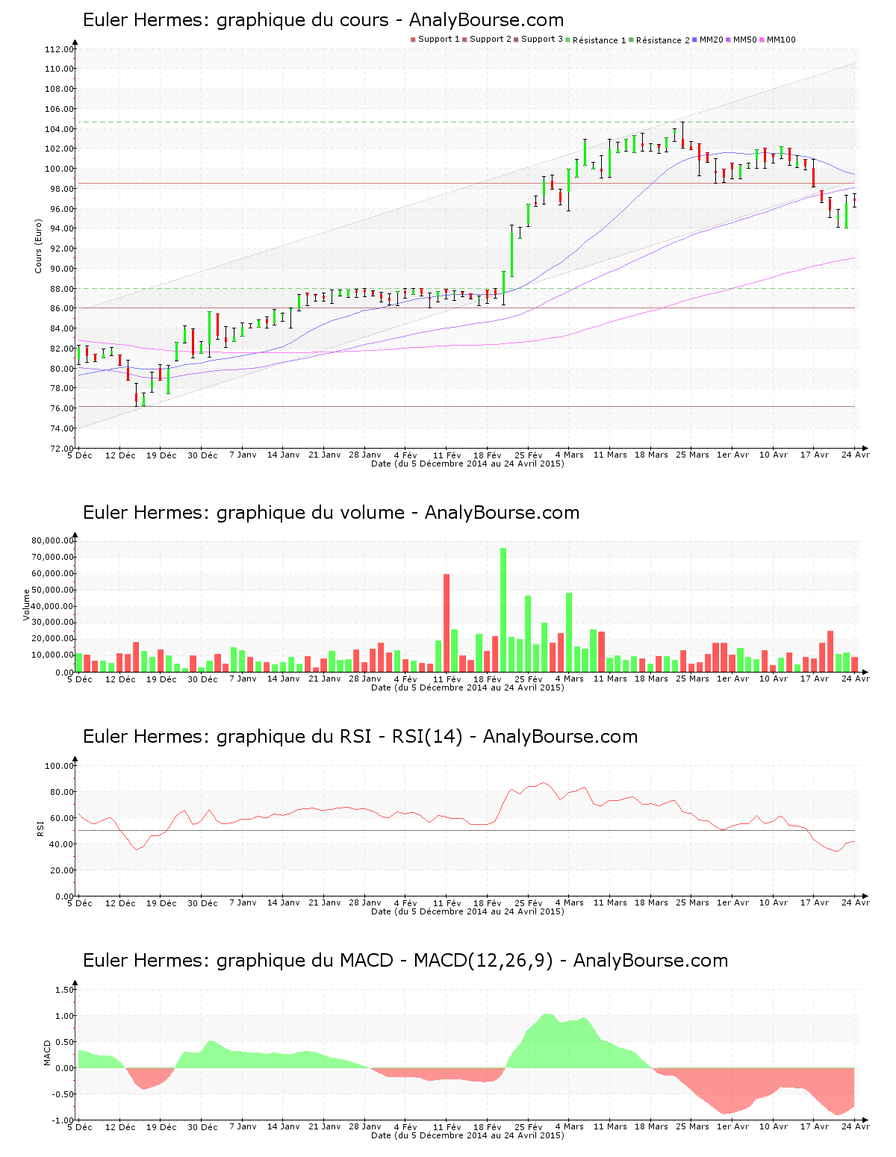Click the 80,000.00 volume axis value

tap(52, 540)
